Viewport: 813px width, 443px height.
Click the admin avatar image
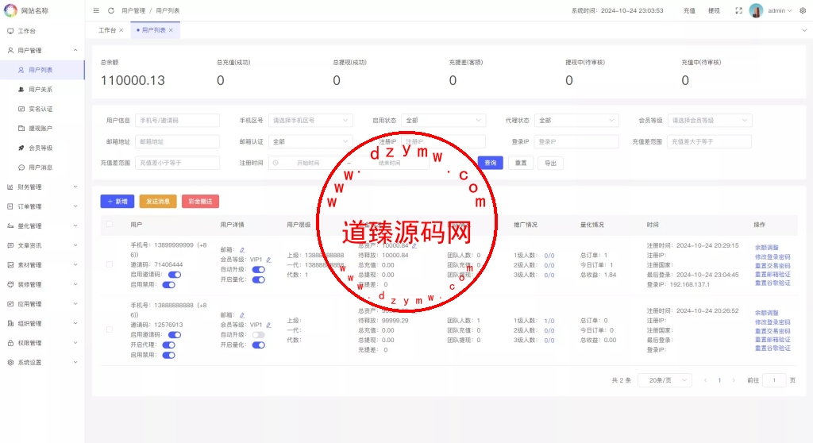point(756,10)
